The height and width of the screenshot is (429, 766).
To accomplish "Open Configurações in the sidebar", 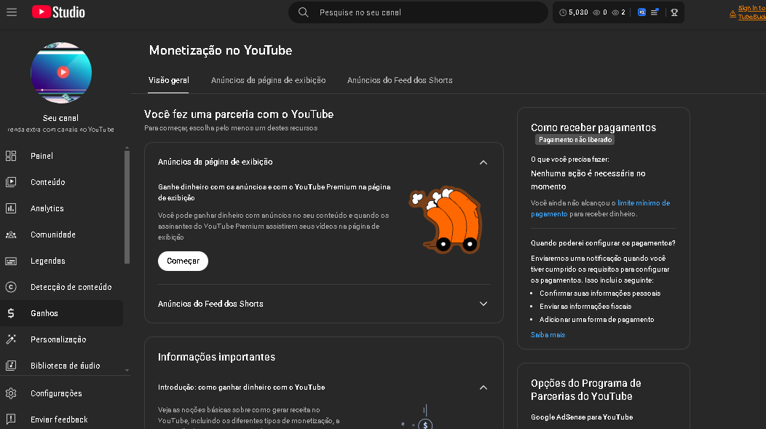I will coord(62,393).
